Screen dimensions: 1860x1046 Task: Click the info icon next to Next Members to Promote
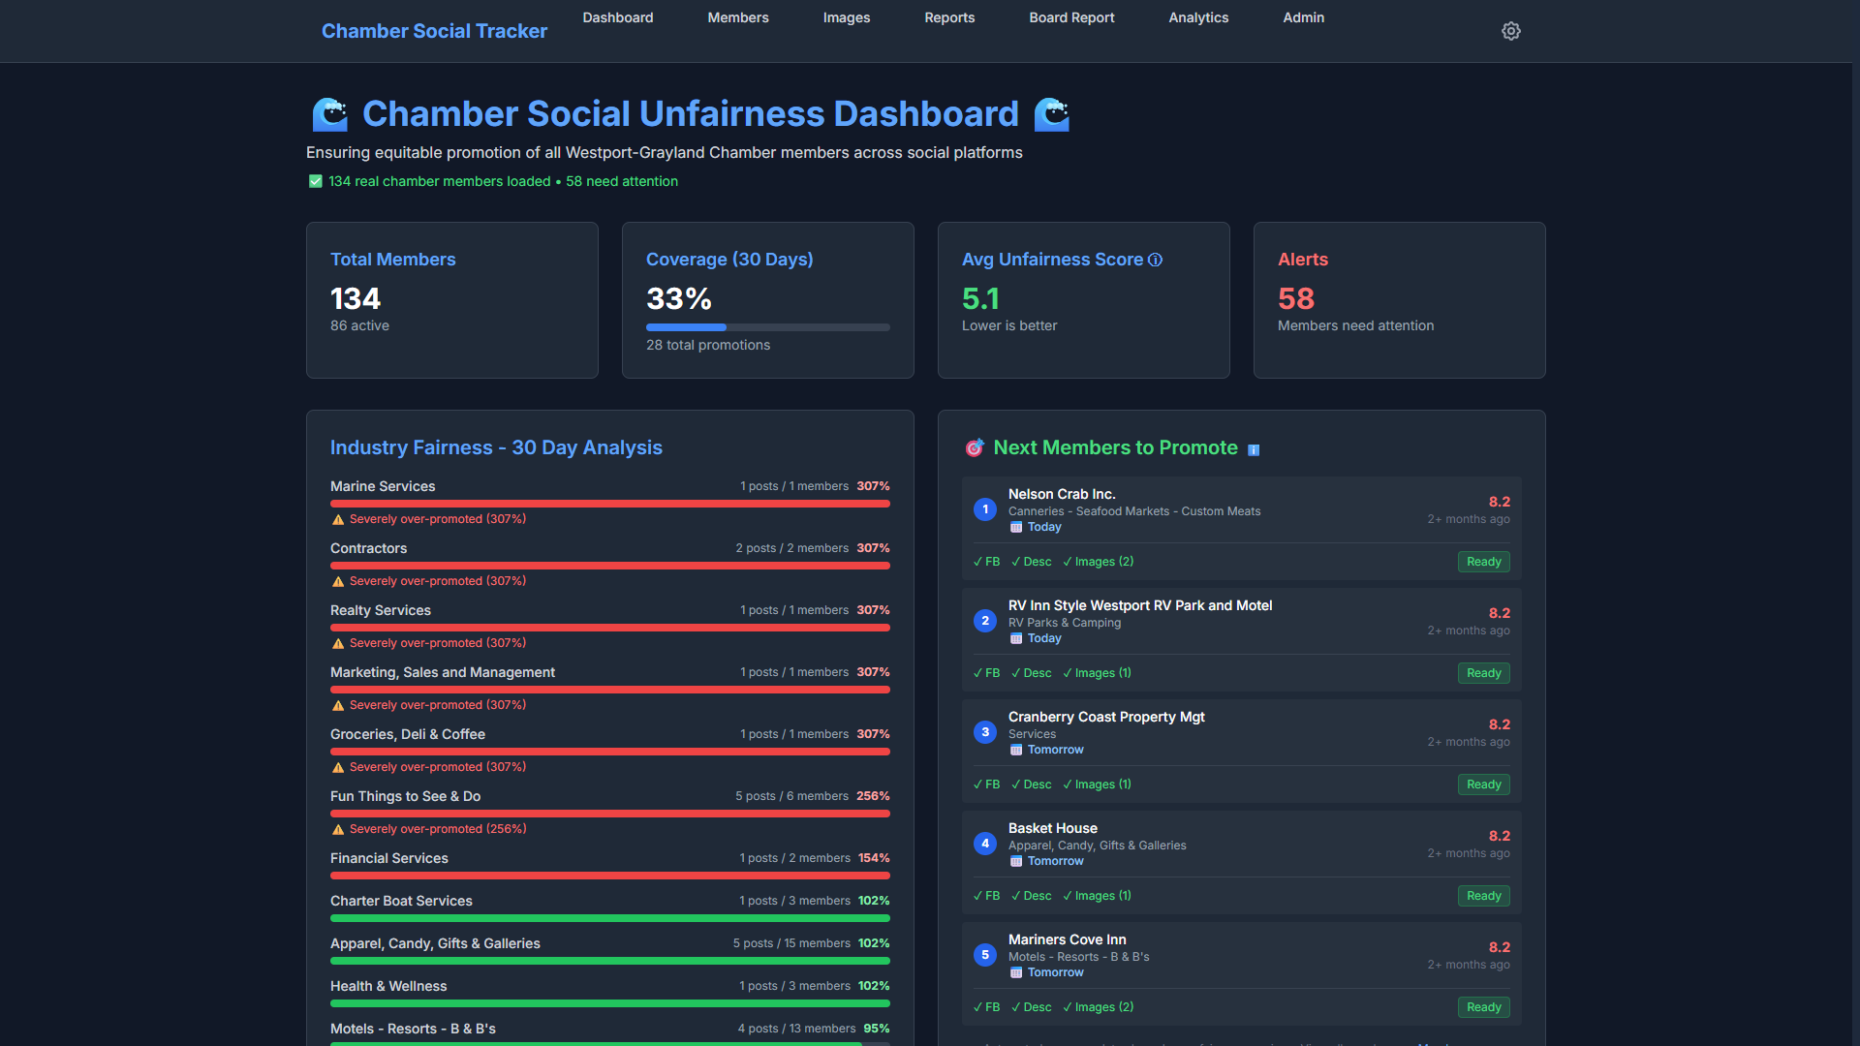[1254, 449]
